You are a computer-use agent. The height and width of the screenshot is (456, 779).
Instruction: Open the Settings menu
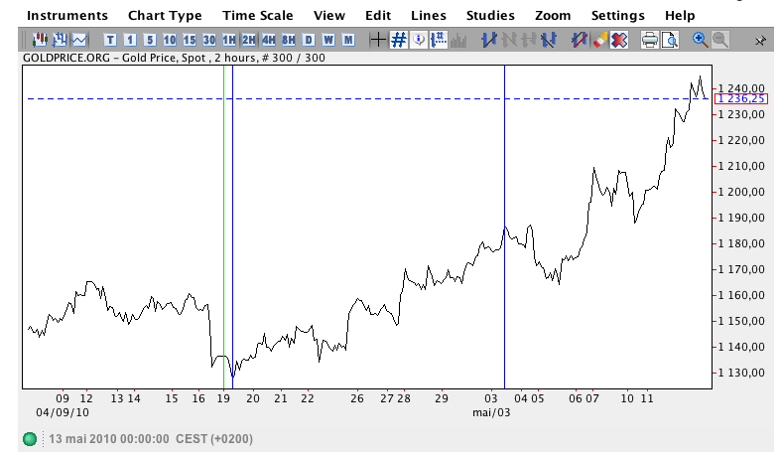pos(617,16)
